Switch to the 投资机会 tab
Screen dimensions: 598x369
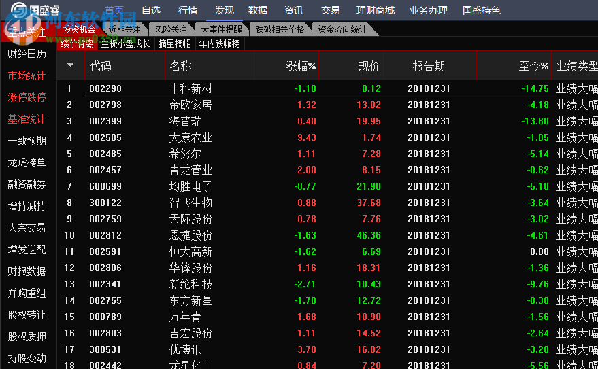(80, 29)
